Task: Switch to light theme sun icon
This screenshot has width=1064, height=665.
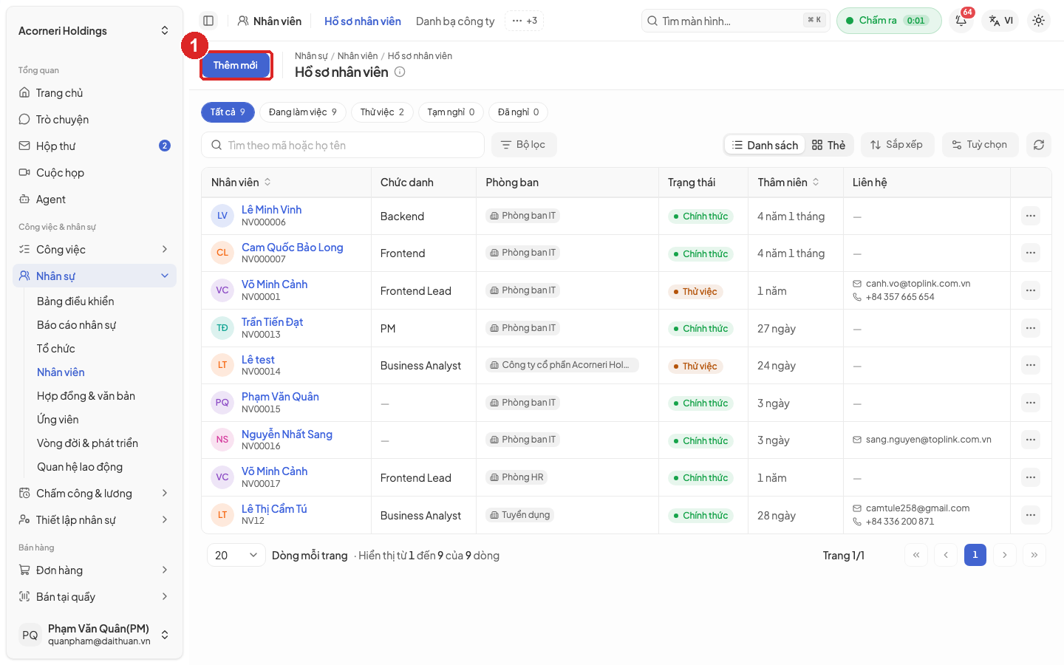Action: [x=1038, y=21]
